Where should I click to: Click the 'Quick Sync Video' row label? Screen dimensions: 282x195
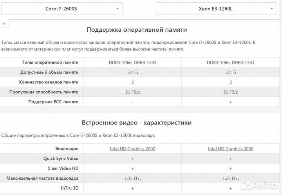click(61, 159)
